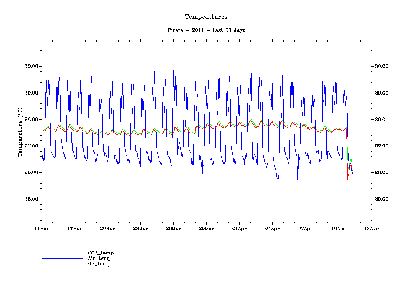Select the 20Mar x-axis date label
This screenshot has height=292, width=413.
(x=108, y=229)
